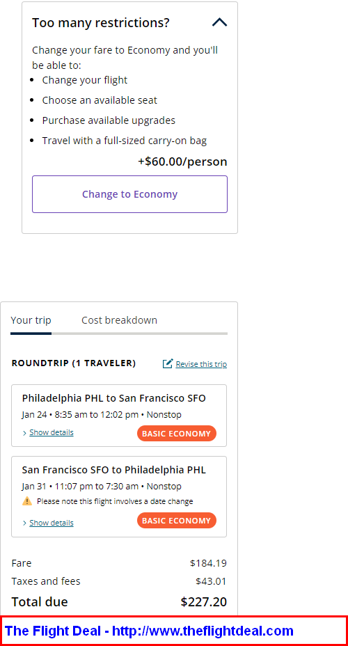
Task: Show details for San Francisco to Philadelphia flight
Action: coord(52,523)
